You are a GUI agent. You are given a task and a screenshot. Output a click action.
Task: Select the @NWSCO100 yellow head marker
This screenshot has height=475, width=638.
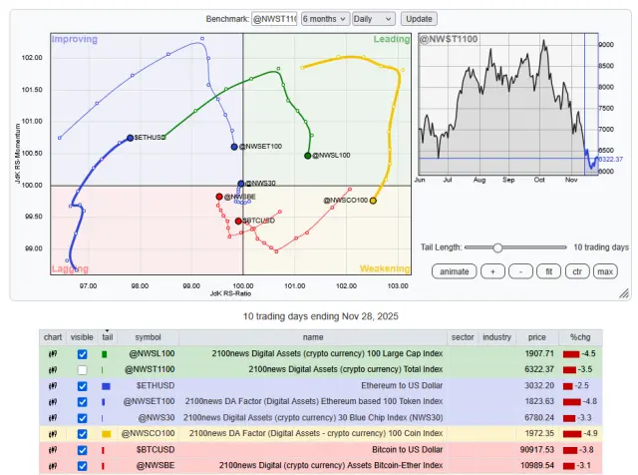click(x=373, y=201)
